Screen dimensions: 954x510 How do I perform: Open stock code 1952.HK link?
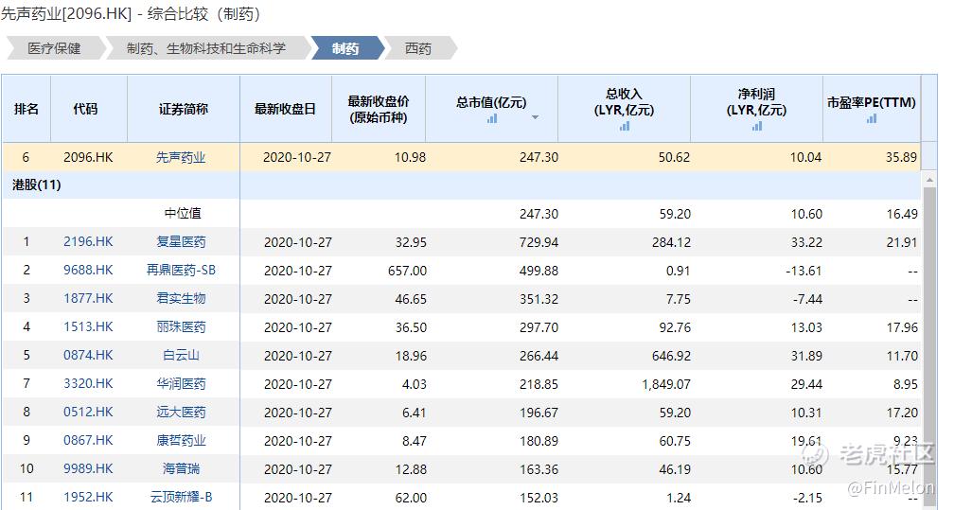point(88,497)
